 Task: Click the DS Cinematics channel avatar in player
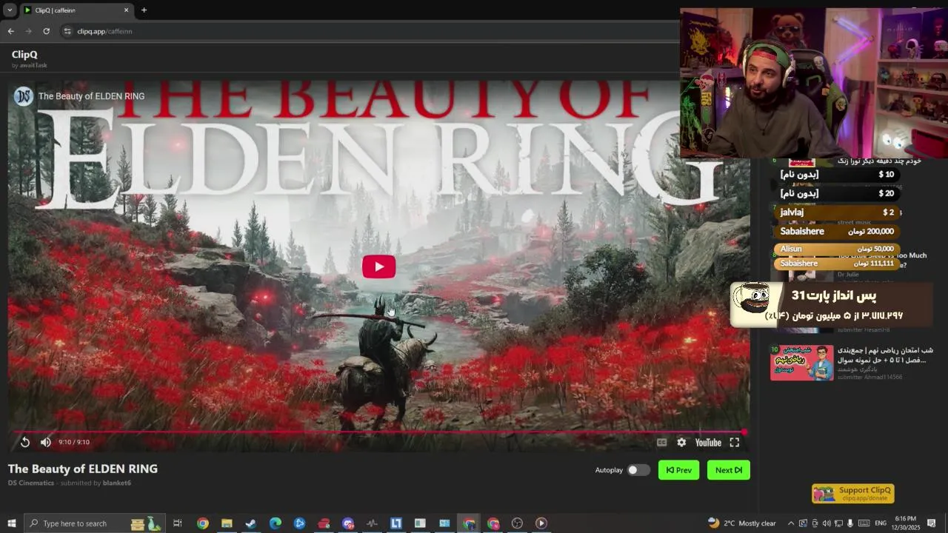24,96
